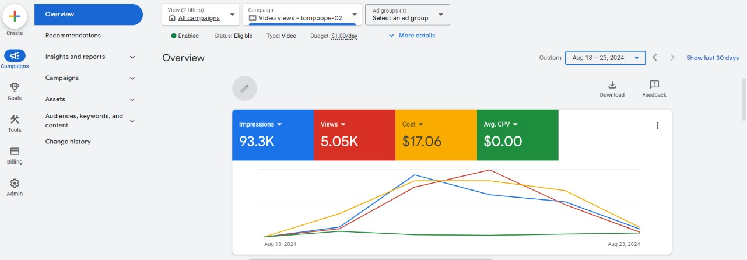Click the Create plus button
The height and width of the screenshot is (260, 747).
coord(15,16)
